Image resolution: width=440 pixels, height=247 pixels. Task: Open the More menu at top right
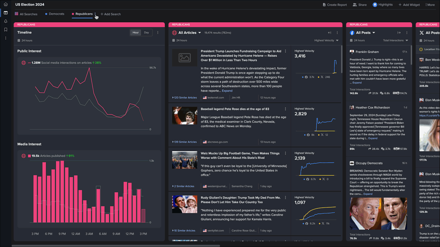(430, 4)
